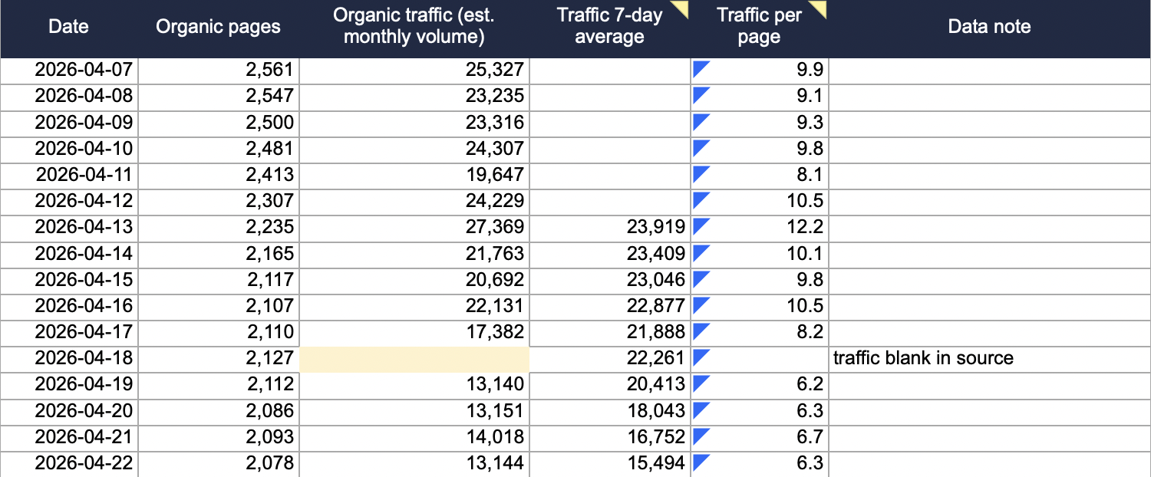Select the 'traffic blank in source' note cell
Viewport: 1151px width, 477px height.
pyautogui.click(x=990, y=358)
